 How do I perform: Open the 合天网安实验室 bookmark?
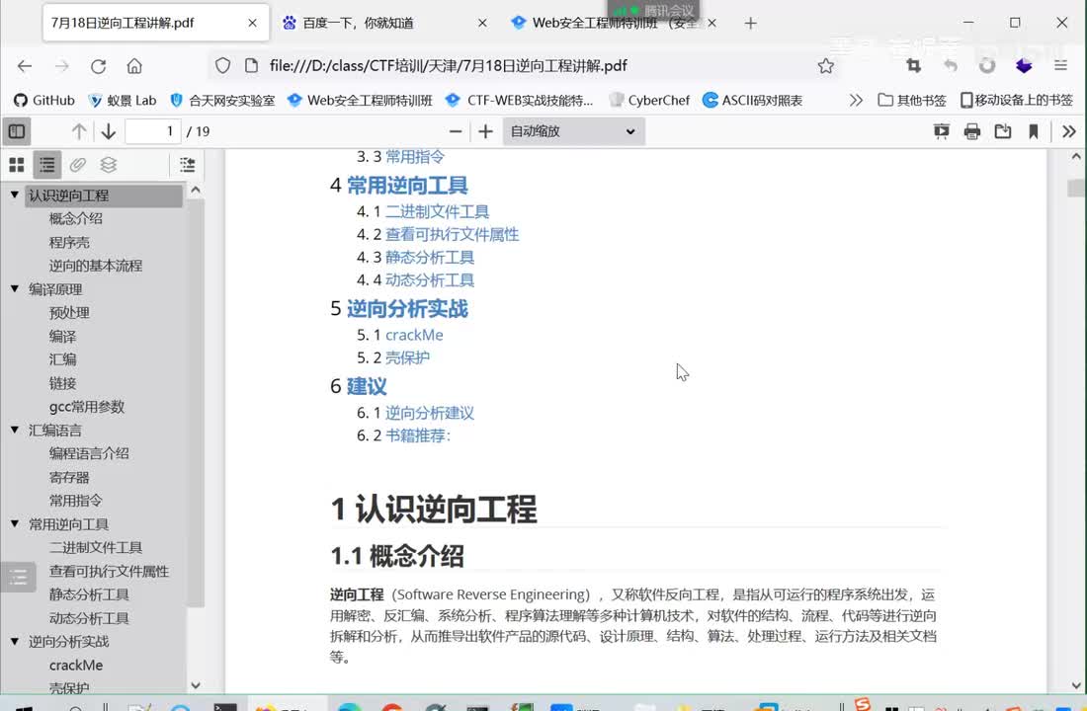tap(222, 101)
